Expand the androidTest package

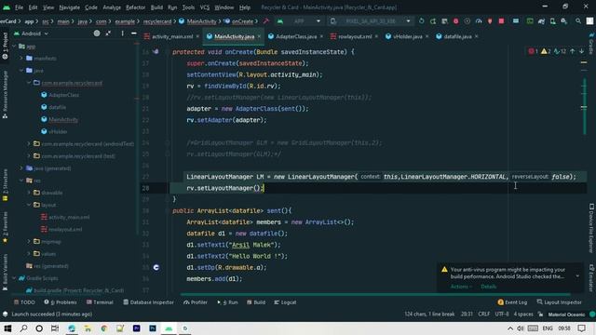point(29,143)
